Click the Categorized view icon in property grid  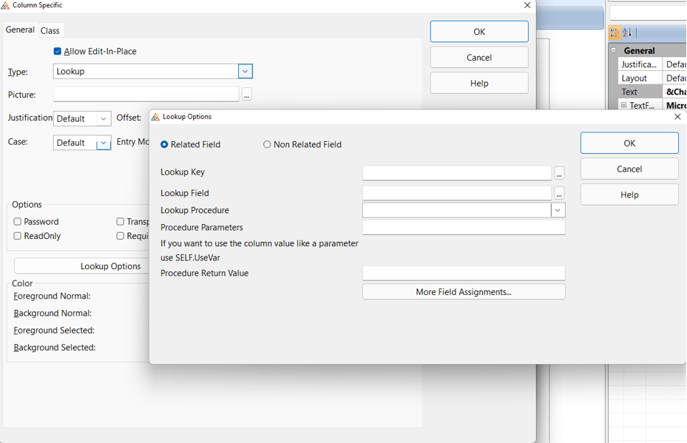pyautogui.click(x=615, y=33)
